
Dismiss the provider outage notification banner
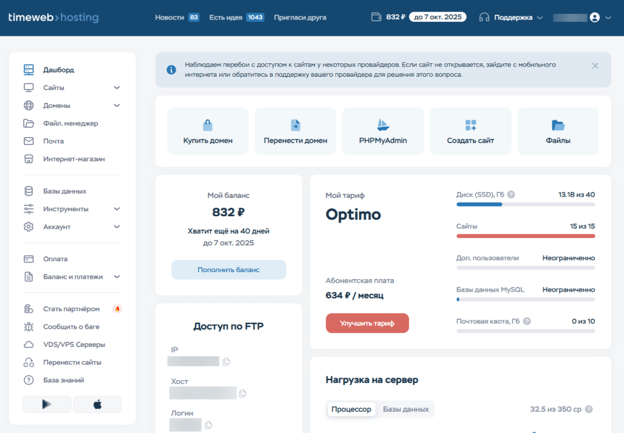[595, 66]
